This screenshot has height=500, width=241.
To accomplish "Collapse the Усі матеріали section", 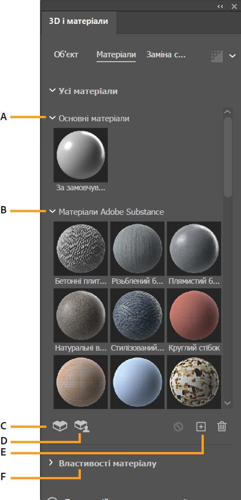I will coord(52,91).
